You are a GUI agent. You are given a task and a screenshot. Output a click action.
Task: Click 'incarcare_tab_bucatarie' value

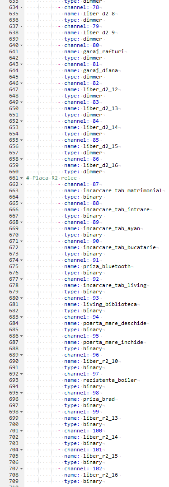(119, 247)
